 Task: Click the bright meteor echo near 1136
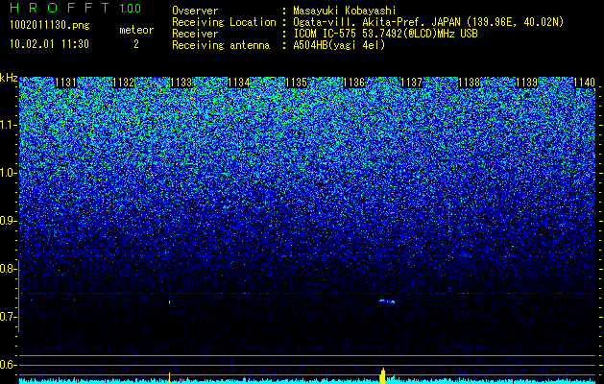click(387, 301)
